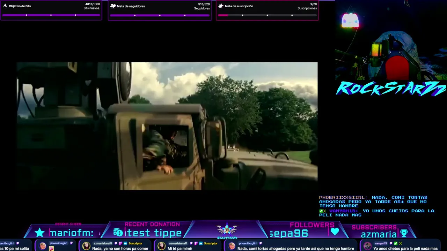The height and width of the screenshot is (251, 447).
Task: Click the movie video in the center
Action: click(x=167, y=126)
